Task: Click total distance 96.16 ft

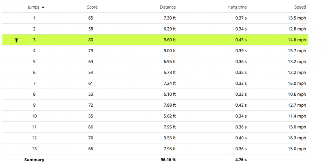Action: coord(167,160)
